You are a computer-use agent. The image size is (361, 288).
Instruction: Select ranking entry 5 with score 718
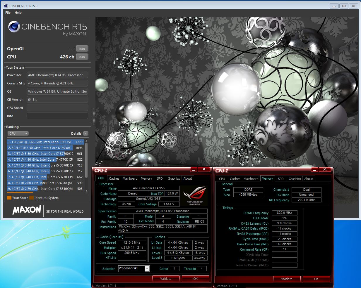tap(45, 165)
